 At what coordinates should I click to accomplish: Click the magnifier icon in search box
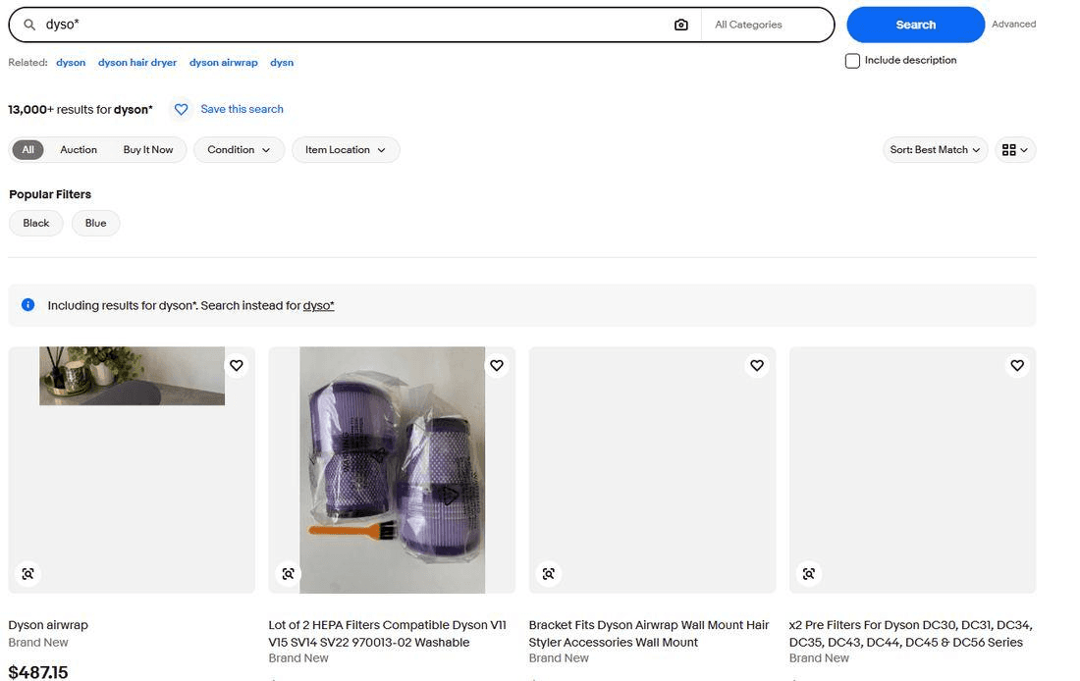29,25
